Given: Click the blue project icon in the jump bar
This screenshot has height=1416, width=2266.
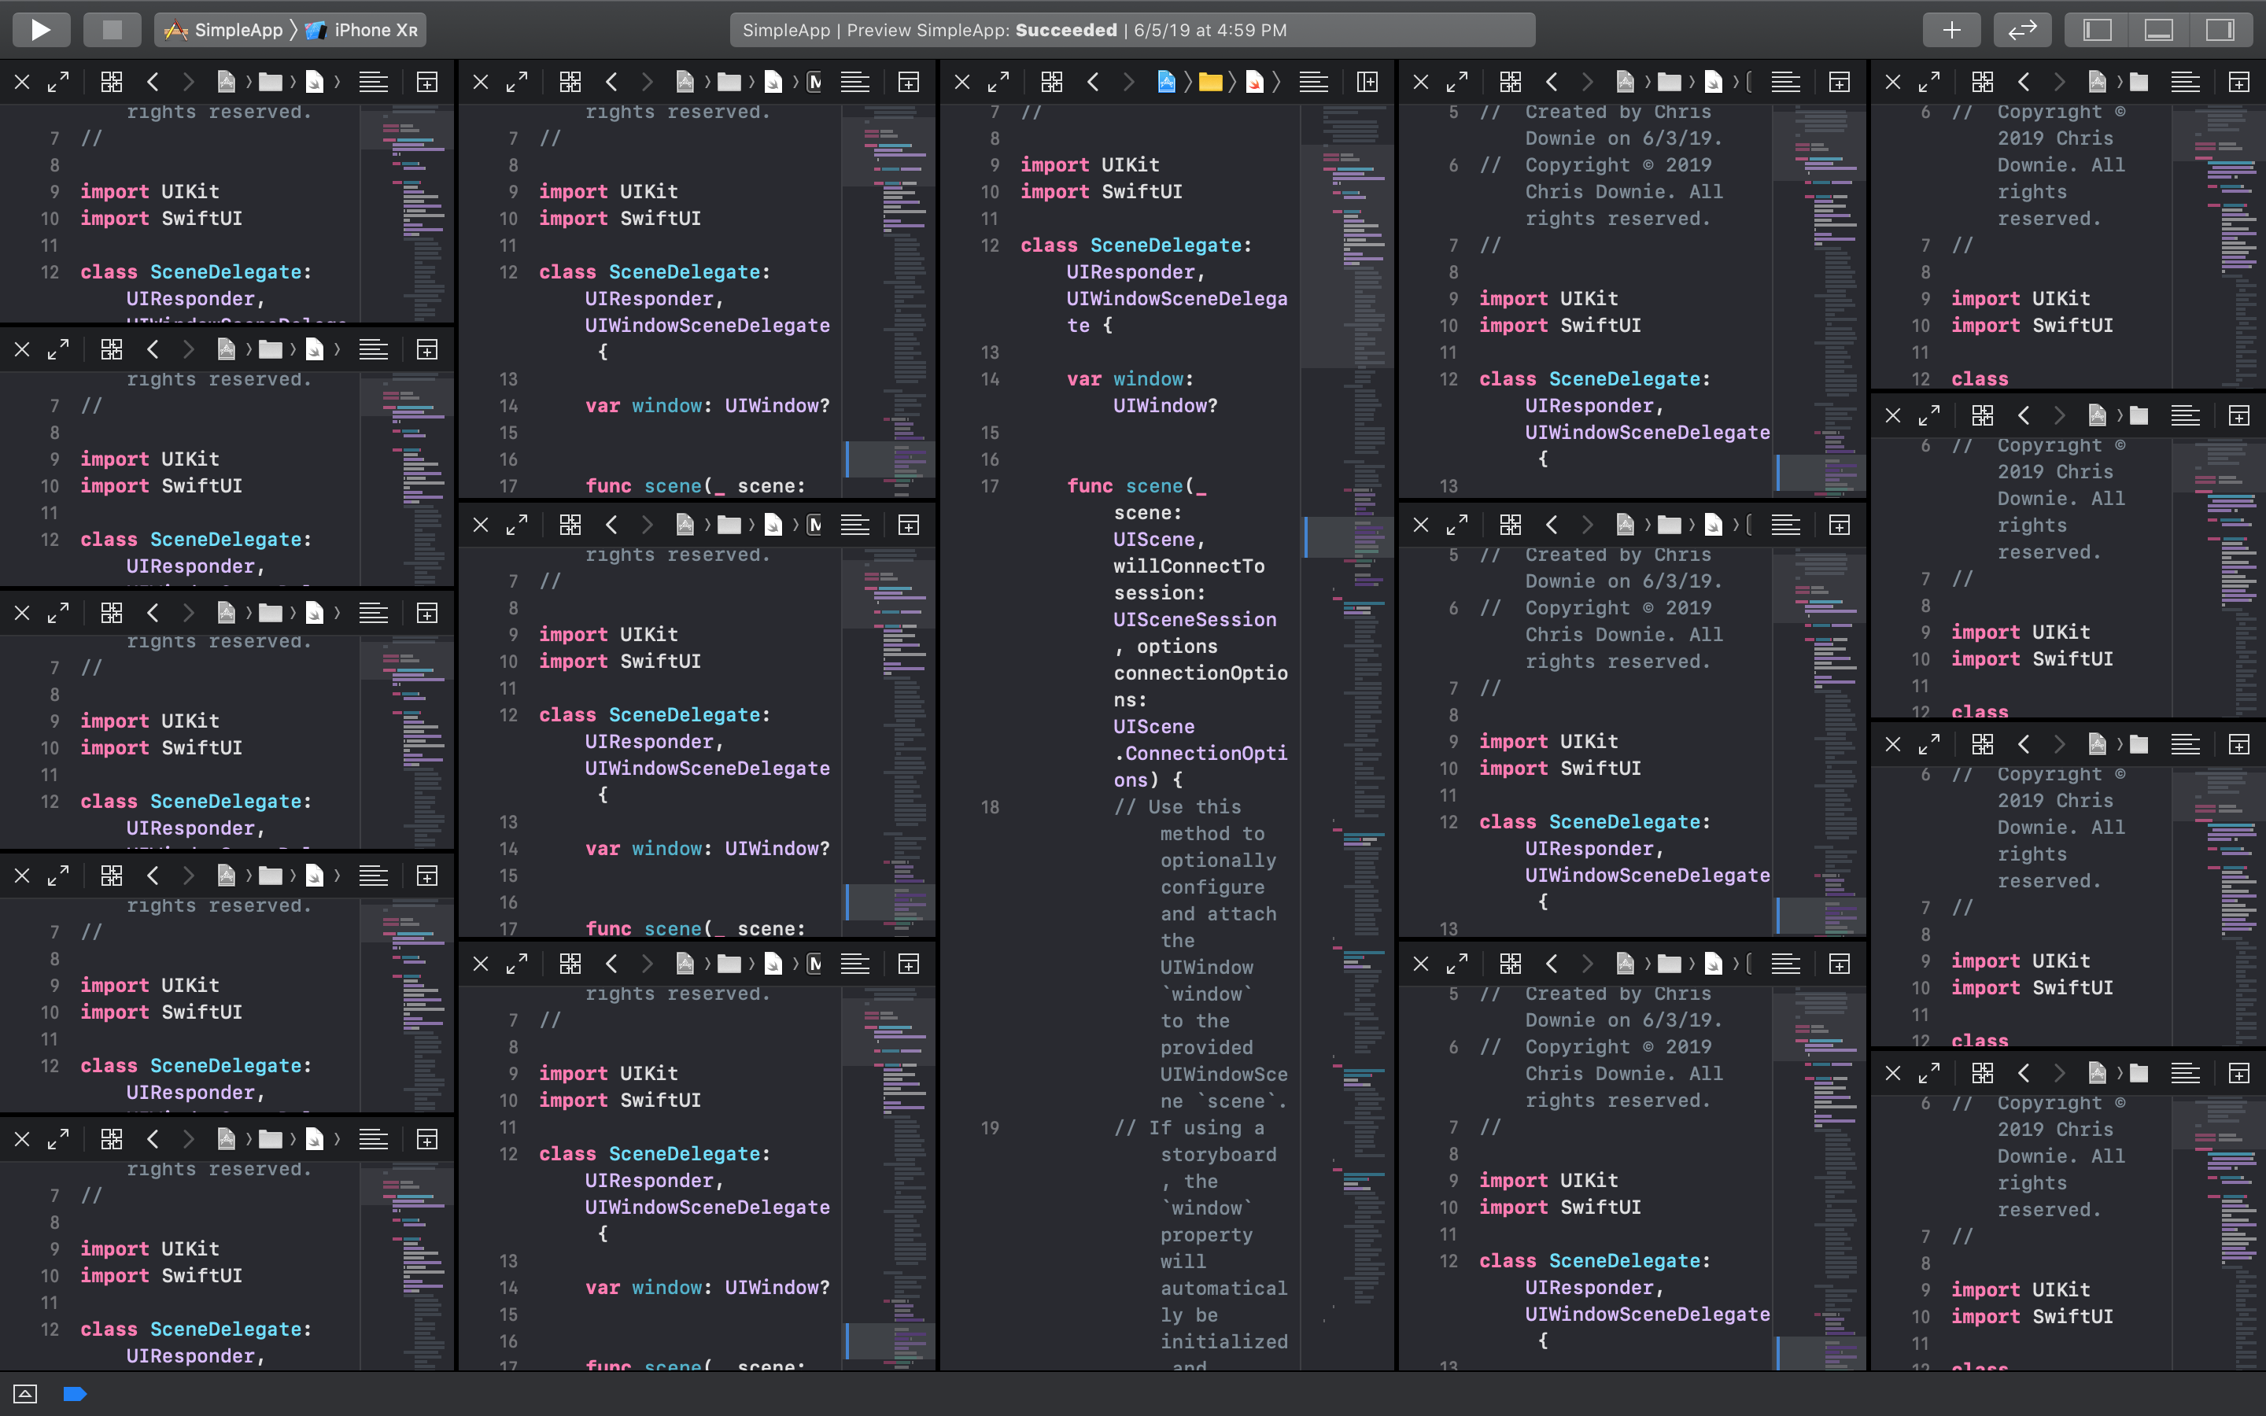Looking at the screenshot, I should pyautogui.click(x=1167, y=83).
